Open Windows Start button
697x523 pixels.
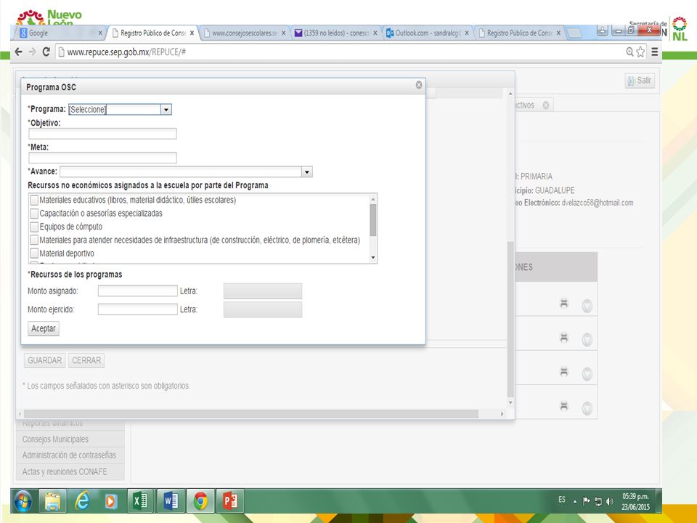point(23,500)
